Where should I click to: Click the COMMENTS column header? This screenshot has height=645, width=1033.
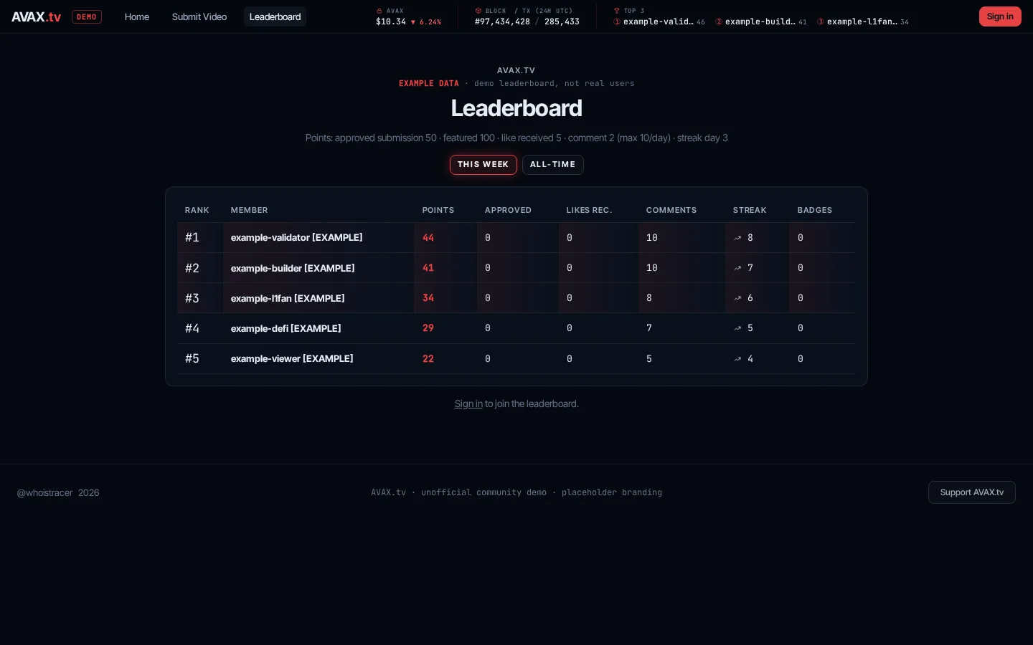pos(671,211)
